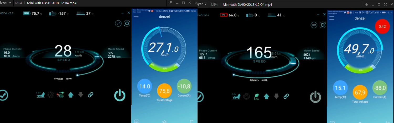Tap the blue 14.0 Temp circle
The image size is (394, 123).
pyautogui.click(x=144, y=86)
